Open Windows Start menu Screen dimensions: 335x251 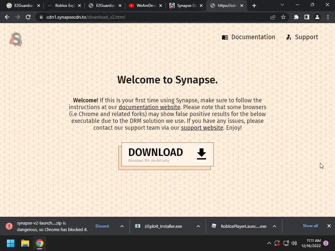10,243
